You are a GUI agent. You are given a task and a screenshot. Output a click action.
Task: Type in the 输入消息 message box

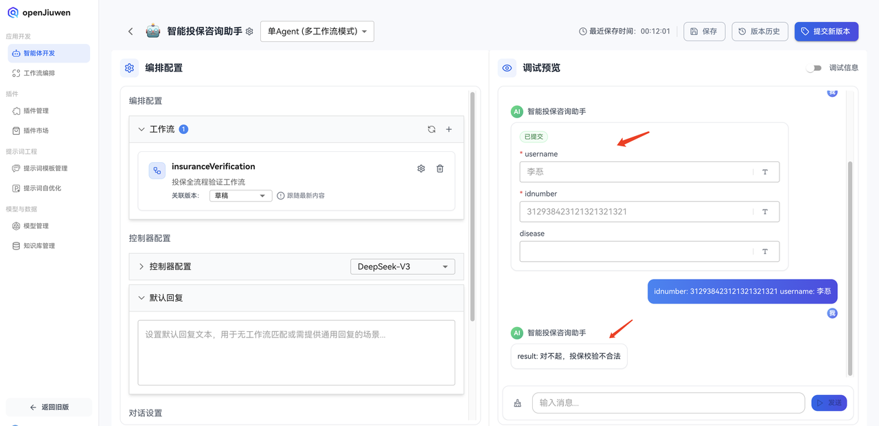click(666, 403)
